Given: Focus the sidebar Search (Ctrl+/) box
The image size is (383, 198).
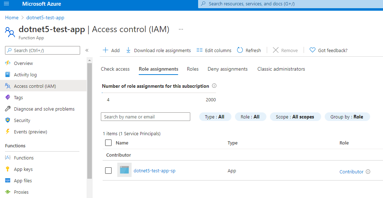Looking at the screenshot, I should 43,50.
